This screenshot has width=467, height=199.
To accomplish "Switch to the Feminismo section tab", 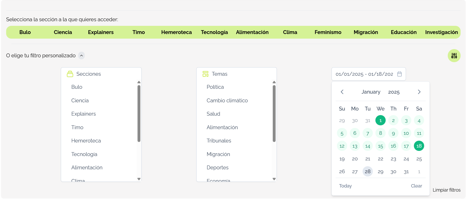I will (328, 32).
